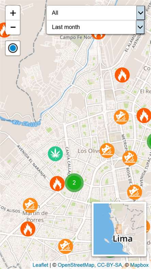Click the cannabis leaf marker
The width and height of the screenshot is (151, 269).
[x=55, y=154]
